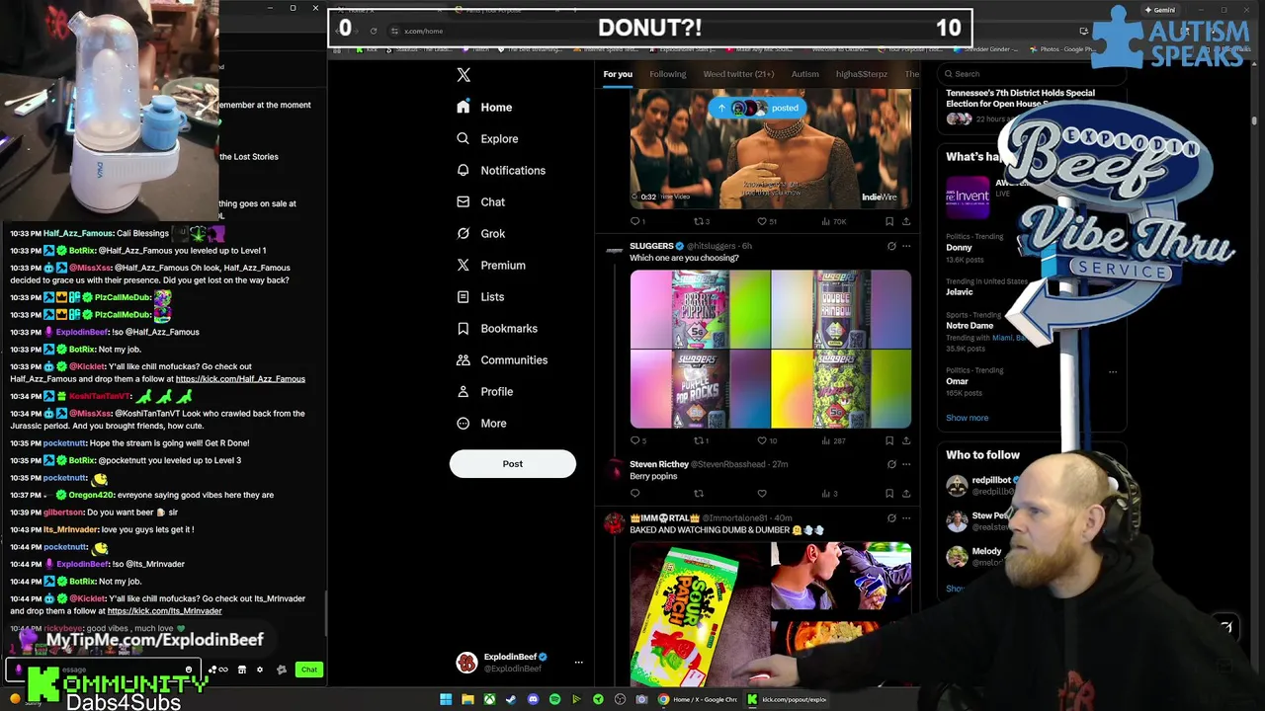Bookmark Steven Ricthey's post
1265x711 pixels.
click(889, 494)
